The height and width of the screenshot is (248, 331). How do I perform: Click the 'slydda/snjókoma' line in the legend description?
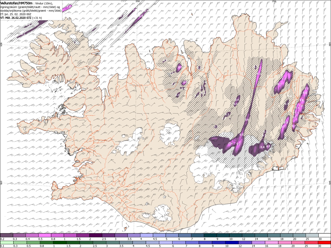[x=31, y=11]
